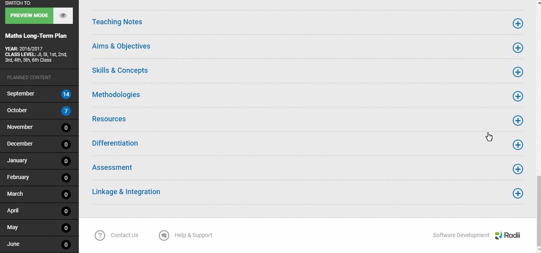The width and height of the screenshot is (541, 253).
Task: Expand Teaching Notes with its plus icon
Action: tap(518, 23)
